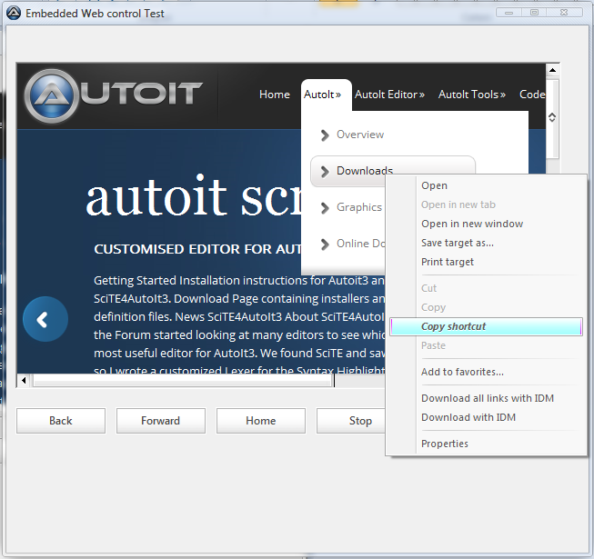The image size is (594, 559).
Task: Open the Graphics submenu link
Action: click(359, 207)
